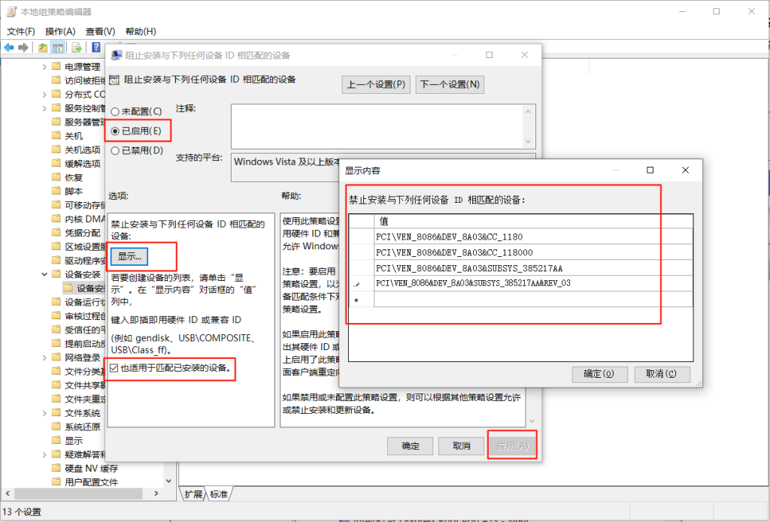Expand the 网络登录 tree node
The height and width of the screenshot is (522, 770).
[x=44, y=358]
